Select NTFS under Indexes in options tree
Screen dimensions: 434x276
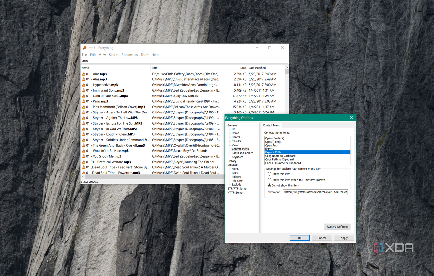pyautogui.click(x=235, y=169)
